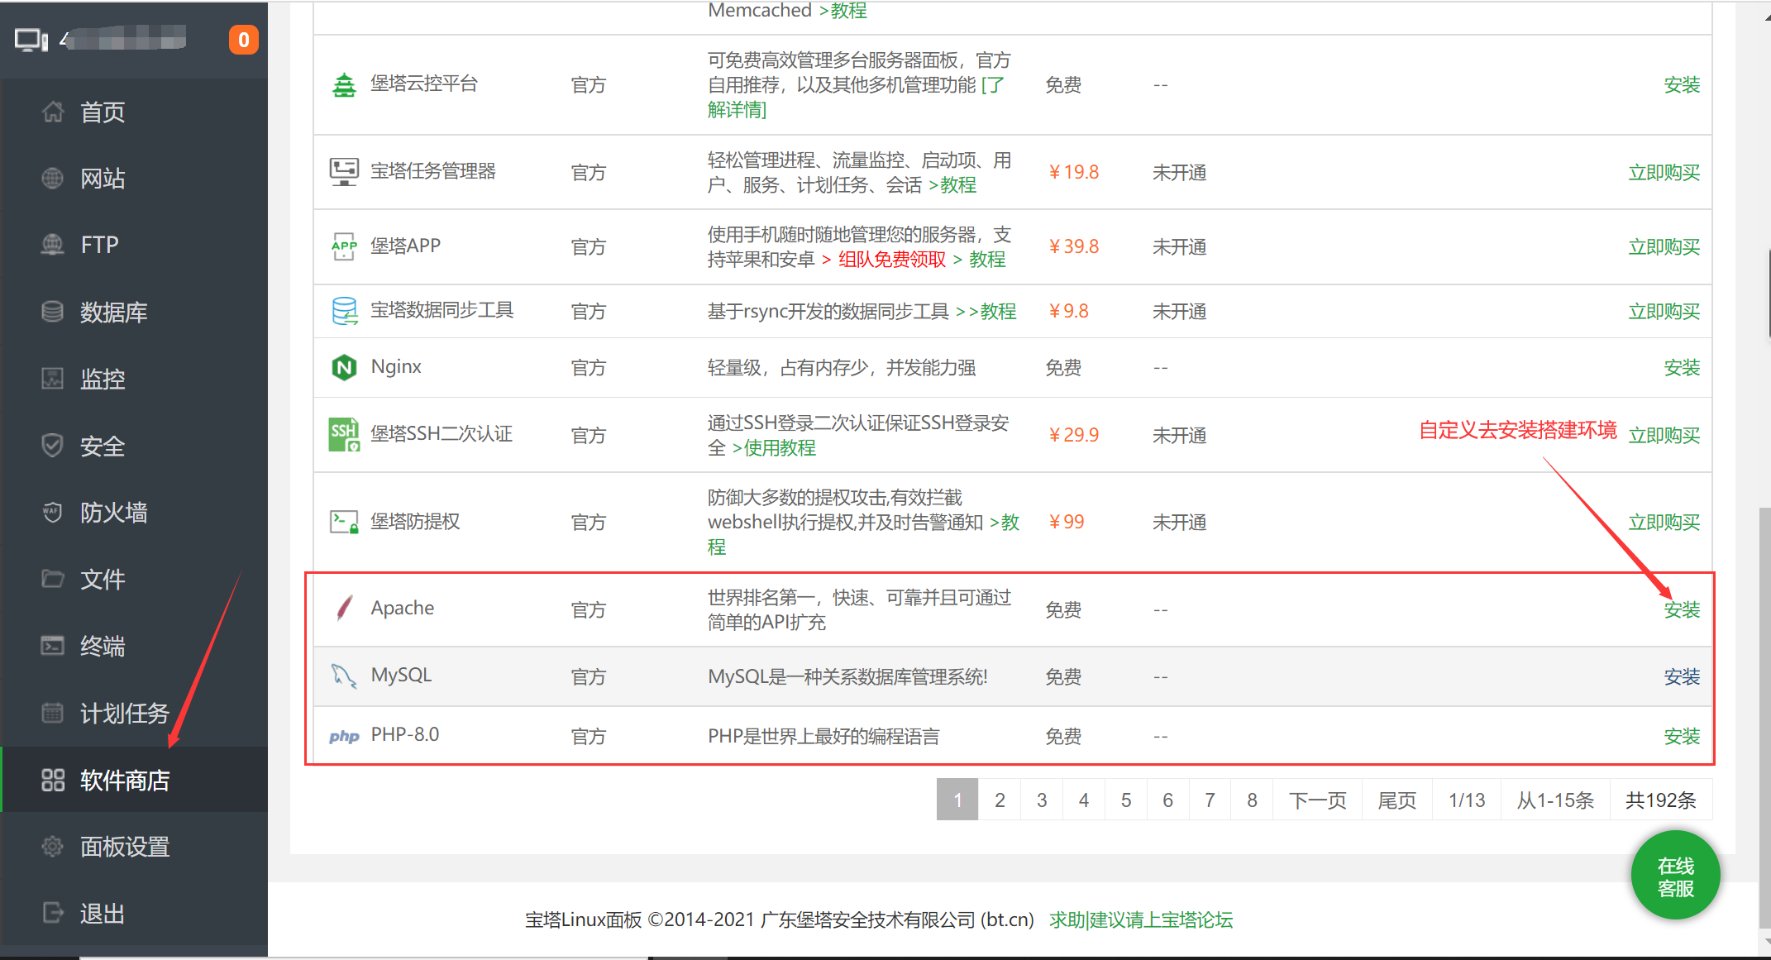Go to page 8 in pagination
1771x960 pixels.
tap(1252, 800)
